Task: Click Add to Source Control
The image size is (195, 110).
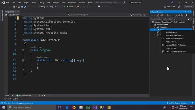Action: point(178,103)
